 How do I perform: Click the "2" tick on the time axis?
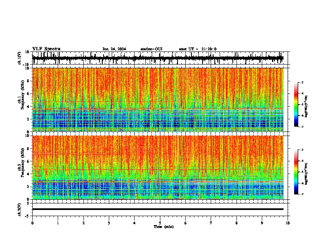click(83, 223)
